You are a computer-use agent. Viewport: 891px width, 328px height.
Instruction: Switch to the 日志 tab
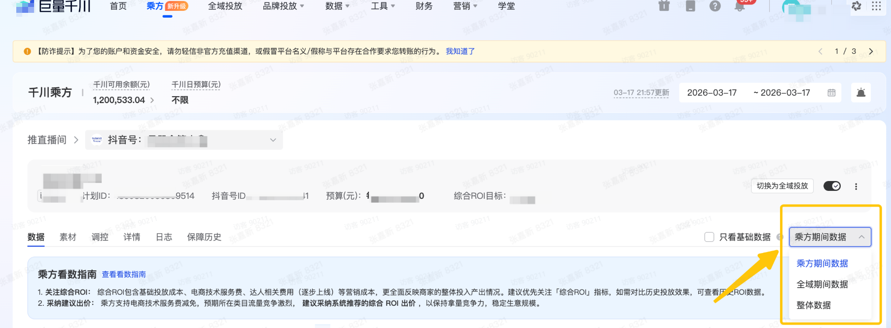[x=164, y=237]
